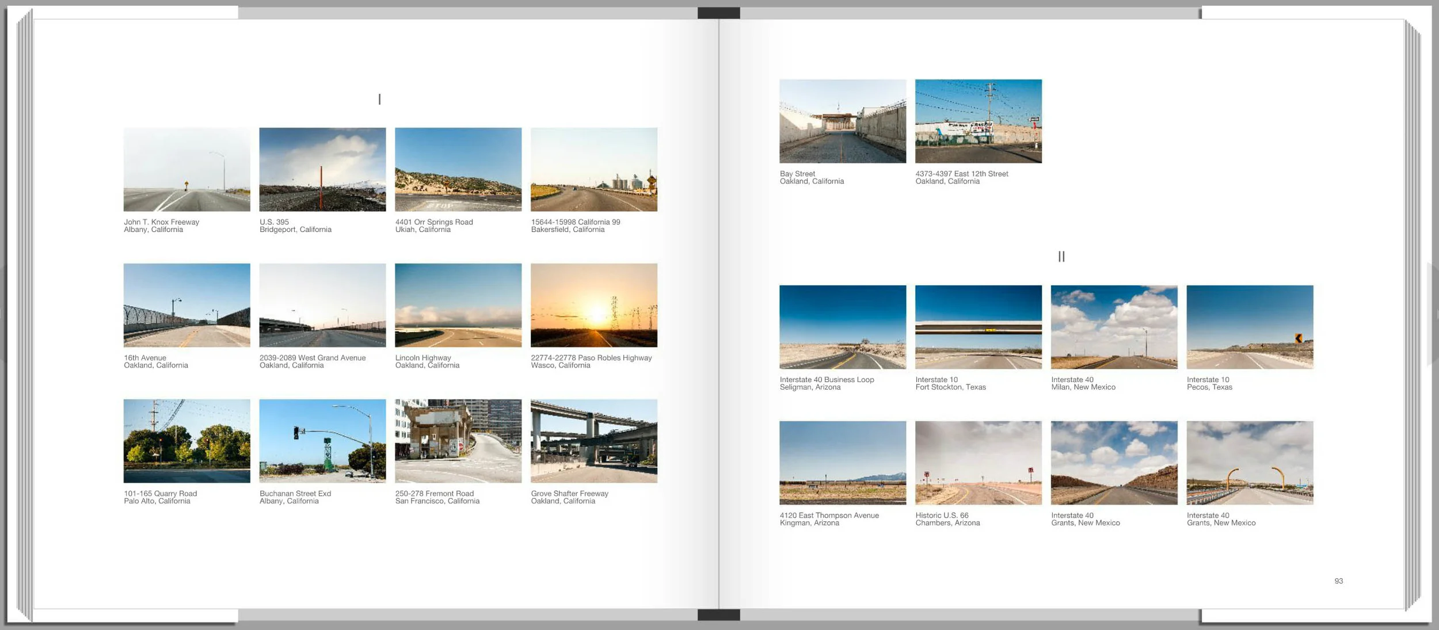Open the Historic U.S. 66 Chambers photo
Screen dimensions: 1439x630
click(978, 463)
